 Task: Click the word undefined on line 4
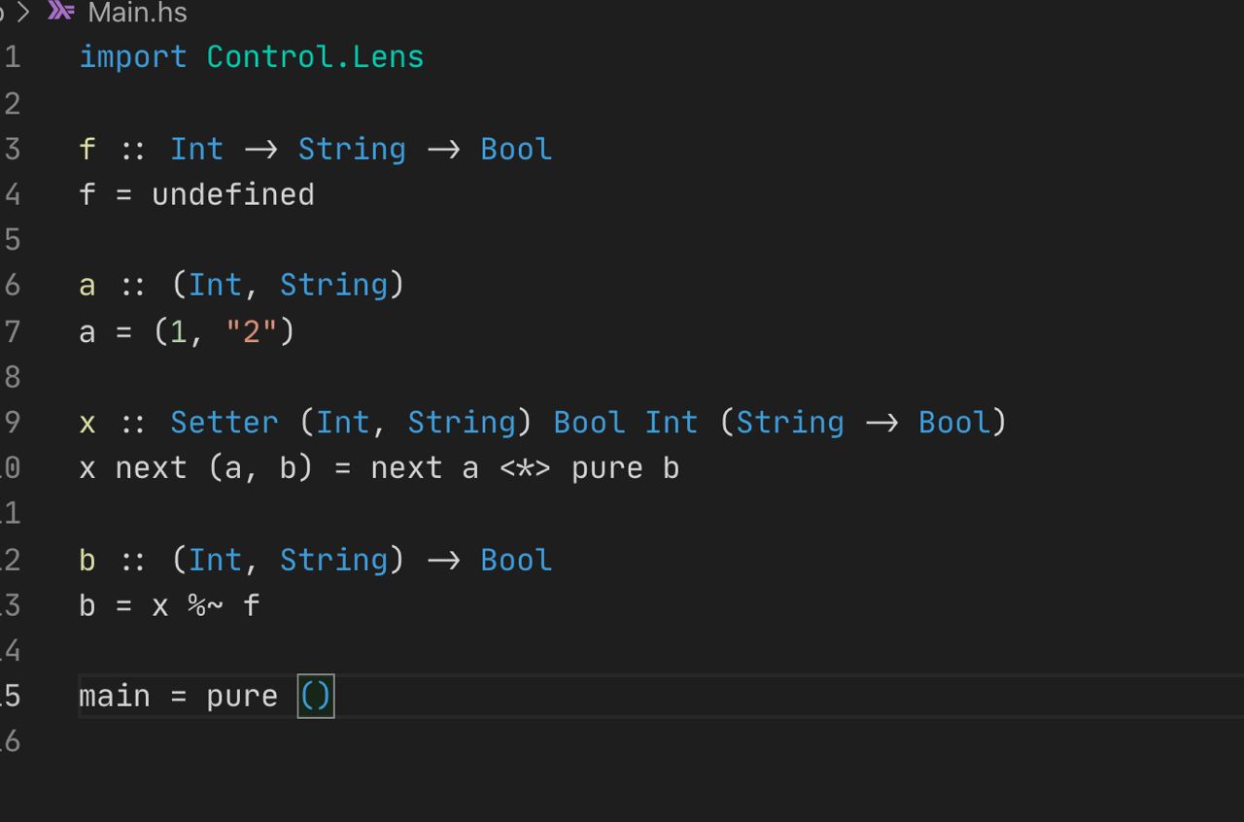click(x=232, y=194)
